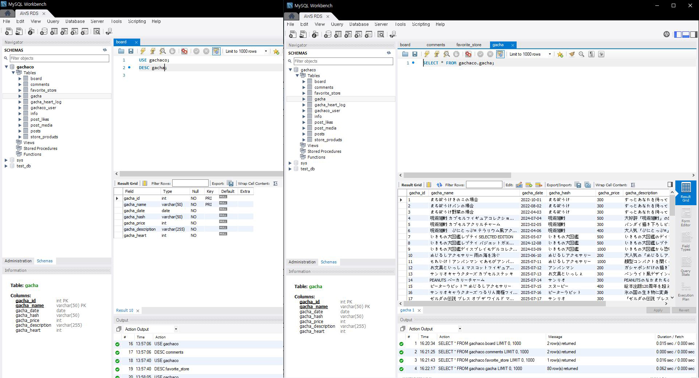
Task: Open find magnifier icon in right editor toolbar
Action: [581, 54]
